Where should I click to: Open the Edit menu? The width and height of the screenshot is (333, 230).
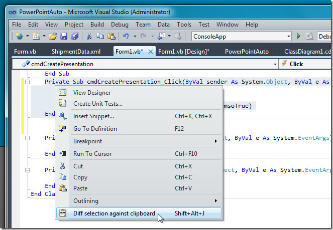tap(33, 25)
